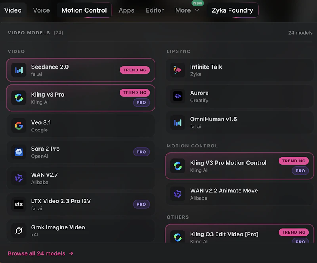Select Kling V3 Pro Motion Control name
The width and height of the screenshot is (317, 263).
coord(228,163)
